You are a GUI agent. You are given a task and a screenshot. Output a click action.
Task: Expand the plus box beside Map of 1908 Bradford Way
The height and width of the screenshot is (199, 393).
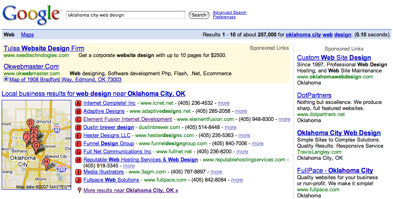tap(6, 80)
